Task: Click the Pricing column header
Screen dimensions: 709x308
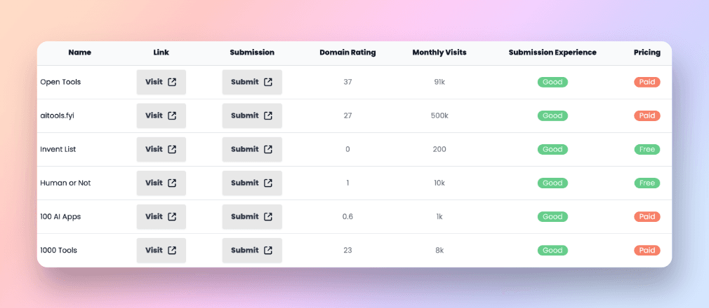Action: click(647, 52)
